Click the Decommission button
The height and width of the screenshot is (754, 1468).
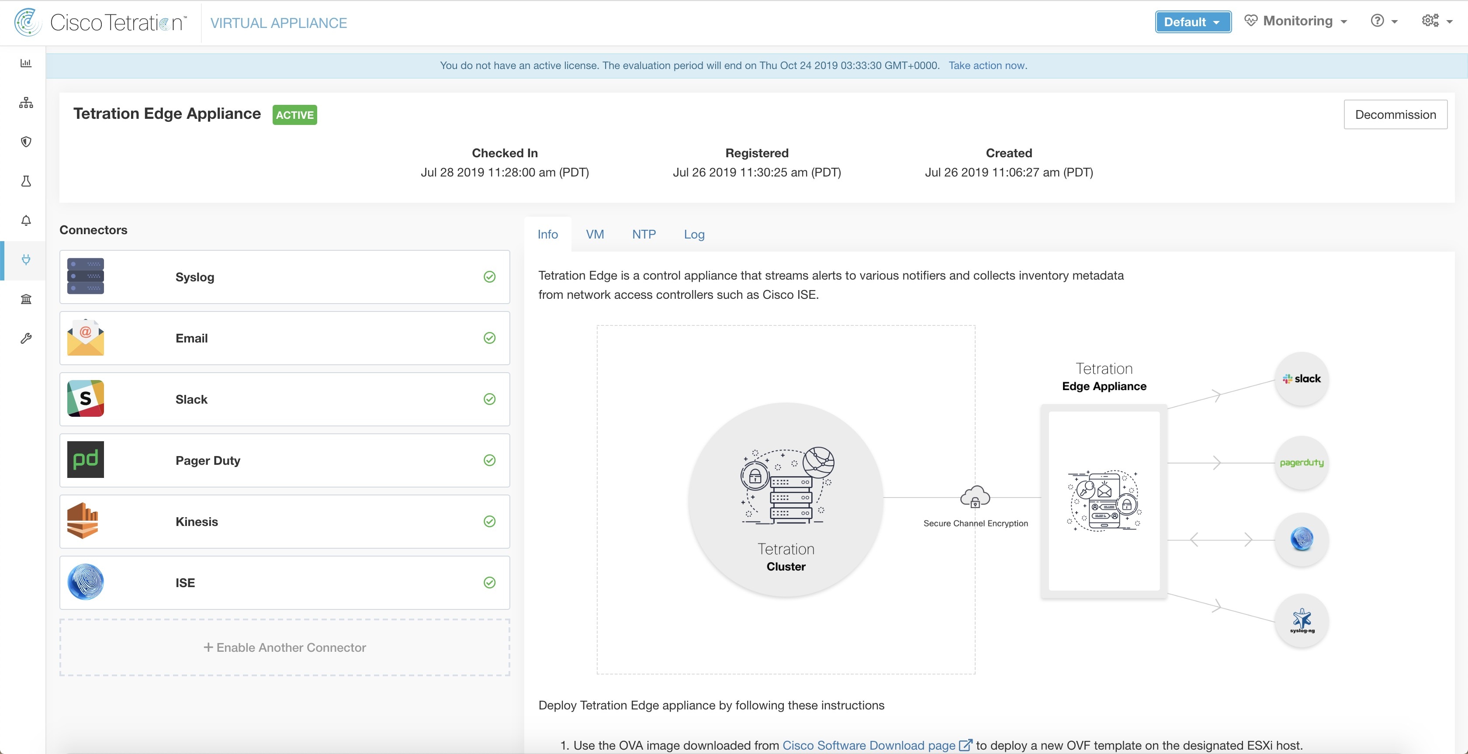click(1395, 114)
